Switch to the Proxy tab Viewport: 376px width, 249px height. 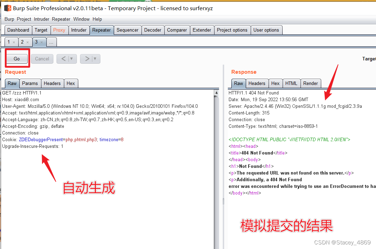tap(59, 30)
